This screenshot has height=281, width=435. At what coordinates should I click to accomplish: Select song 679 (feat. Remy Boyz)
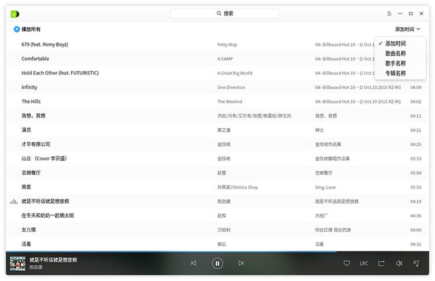point(45,44)
